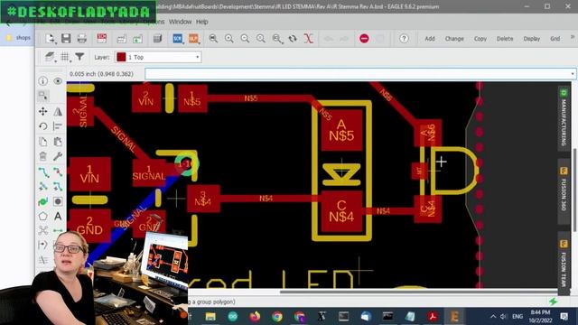This screenshot has width=578, height=325.
Task: Open Chrome from the taskbar
Action: tap(277, 316)
